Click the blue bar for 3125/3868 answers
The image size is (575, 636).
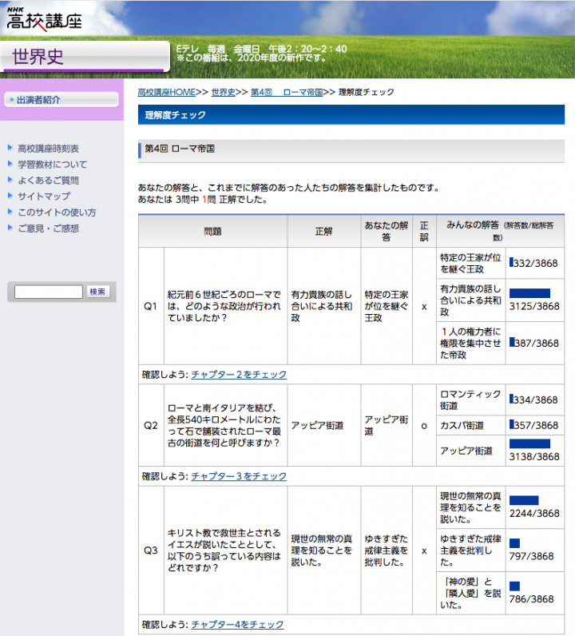[x=529, y=293]
